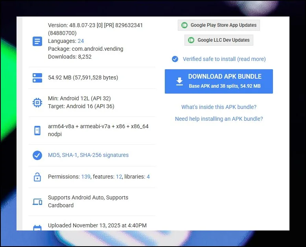Viewport: 306px width, 247px height.
Task: Click the phone icon beside architecture info
Action: 37,131
